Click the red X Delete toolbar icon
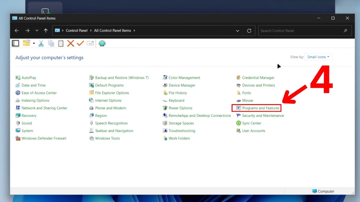This screenshot has width=360, height=202. (70, 43)
